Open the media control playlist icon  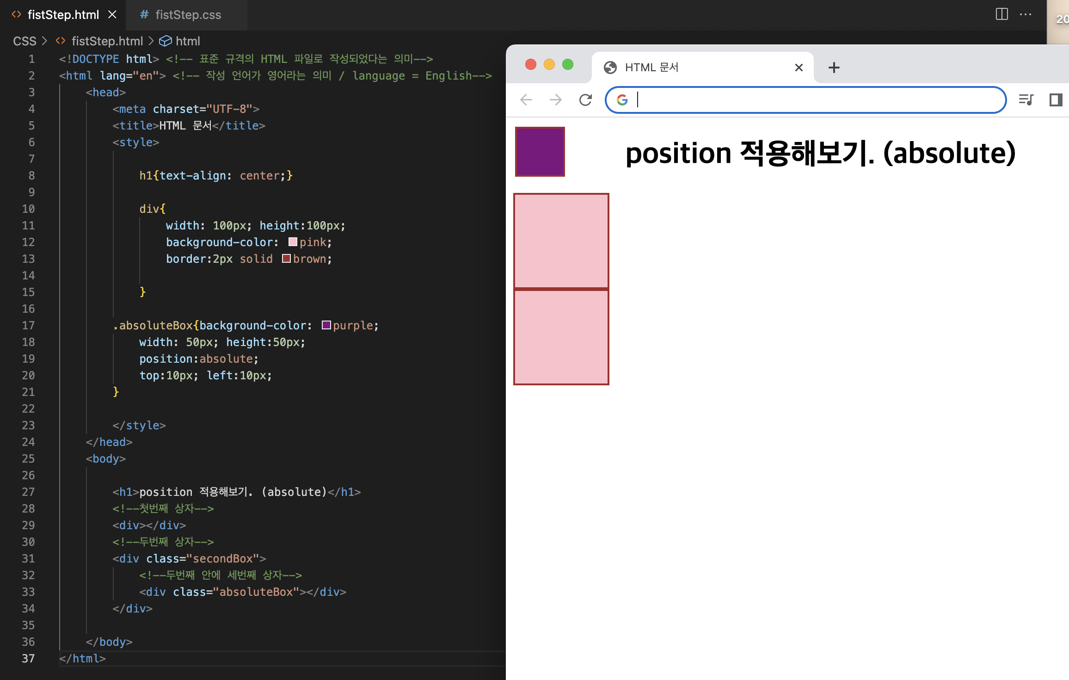(x=1026, y=100)
